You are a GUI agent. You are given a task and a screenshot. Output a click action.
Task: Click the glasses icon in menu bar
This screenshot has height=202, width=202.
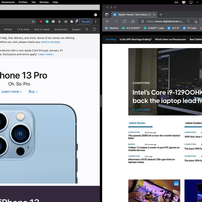point(176,2)
